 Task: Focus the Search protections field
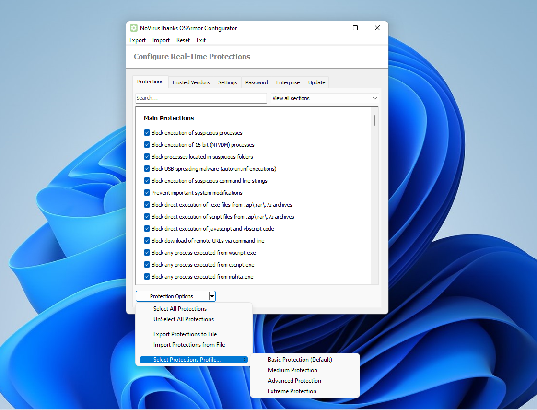point(201,98)
